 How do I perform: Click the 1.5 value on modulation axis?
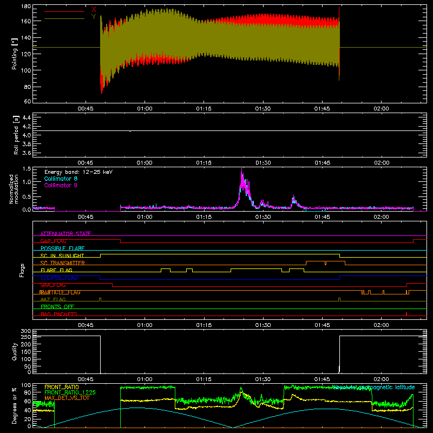tap(27, 169)
